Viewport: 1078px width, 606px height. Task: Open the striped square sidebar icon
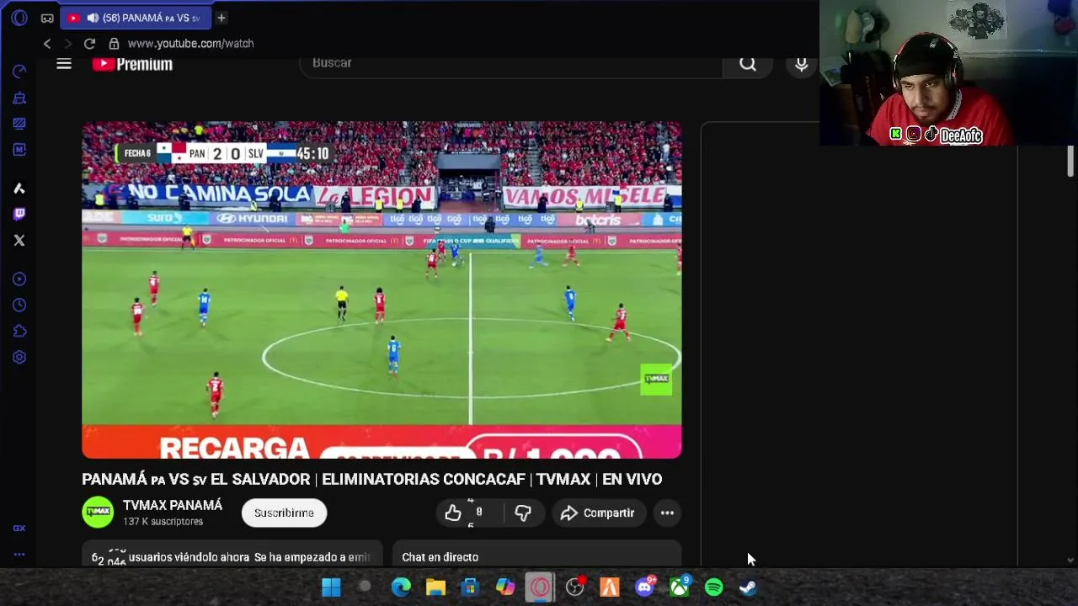(x=19, y=123)
